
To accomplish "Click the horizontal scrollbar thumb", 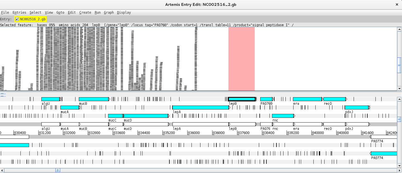I will click(x=58, y=170).
